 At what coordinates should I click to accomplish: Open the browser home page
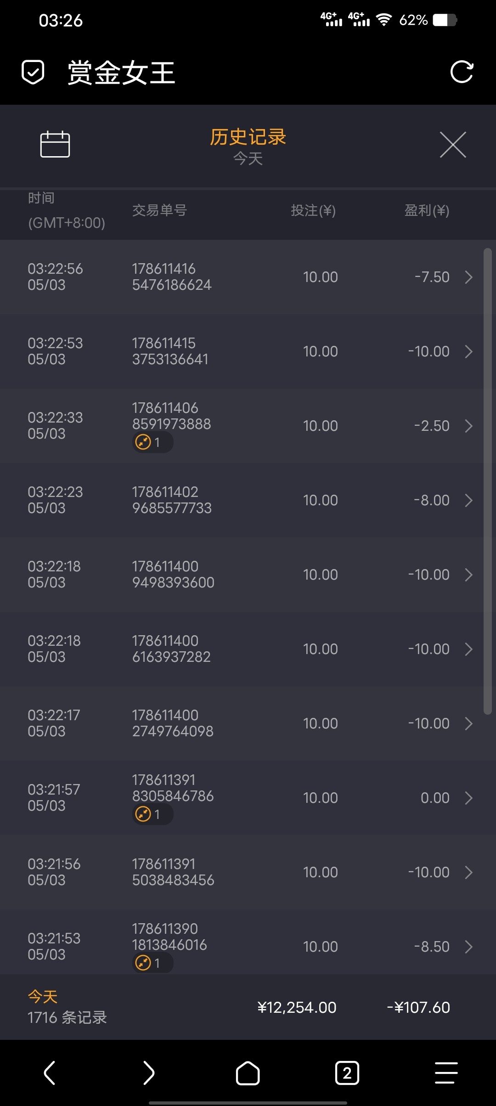(248, 1073)
